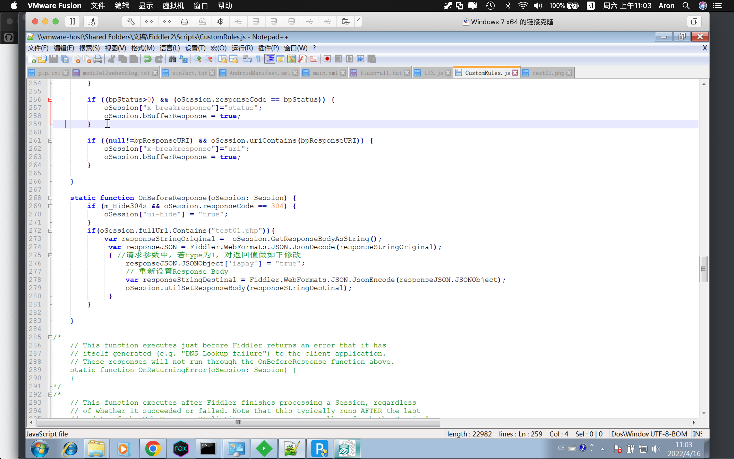
Task: Play back the recorded macro
Action: point(349,59)
